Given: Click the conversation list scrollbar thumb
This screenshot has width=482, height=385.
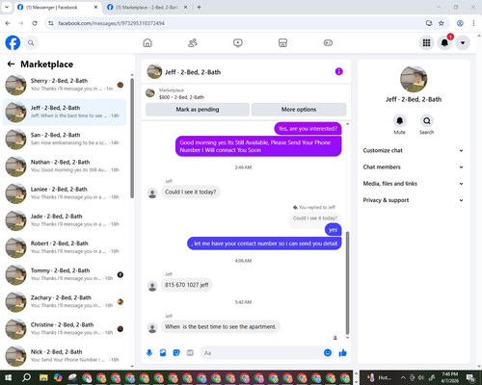Looking at the screenshot, I should (x=132, y=139).
